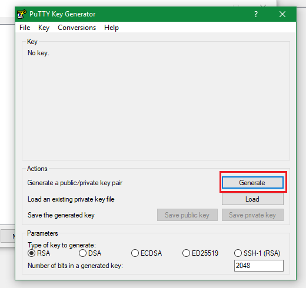Click the Save public key button

click(x=187, y=215)
